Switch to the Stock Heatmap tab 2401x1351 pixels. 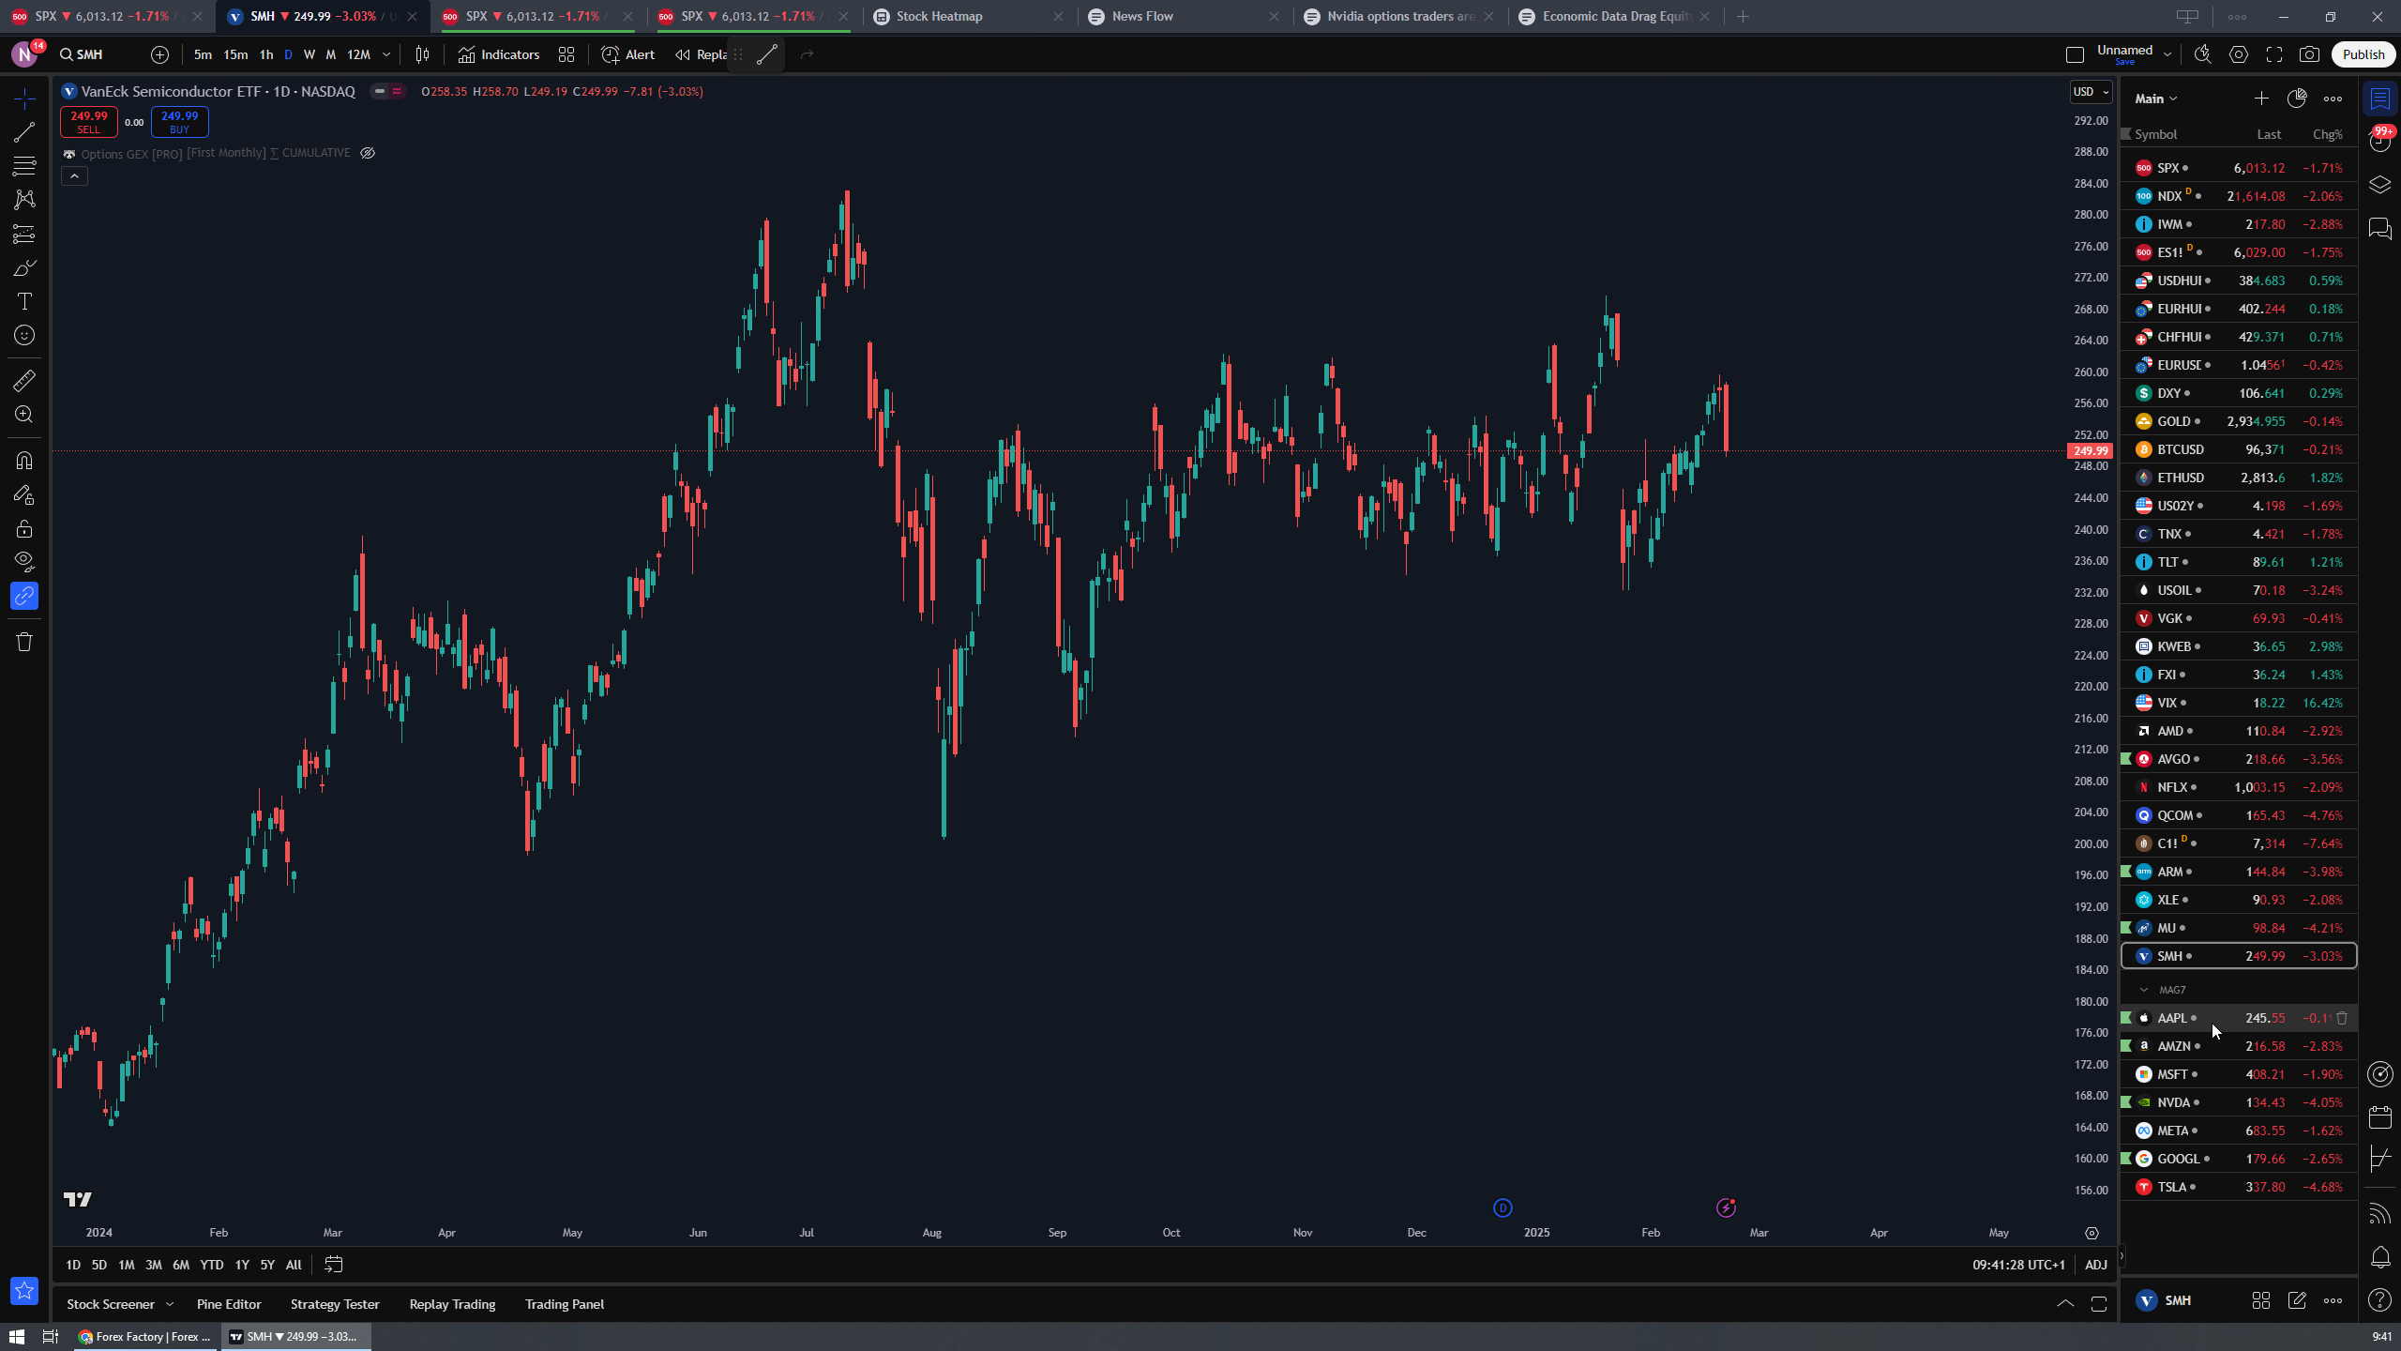coord(939,16)
